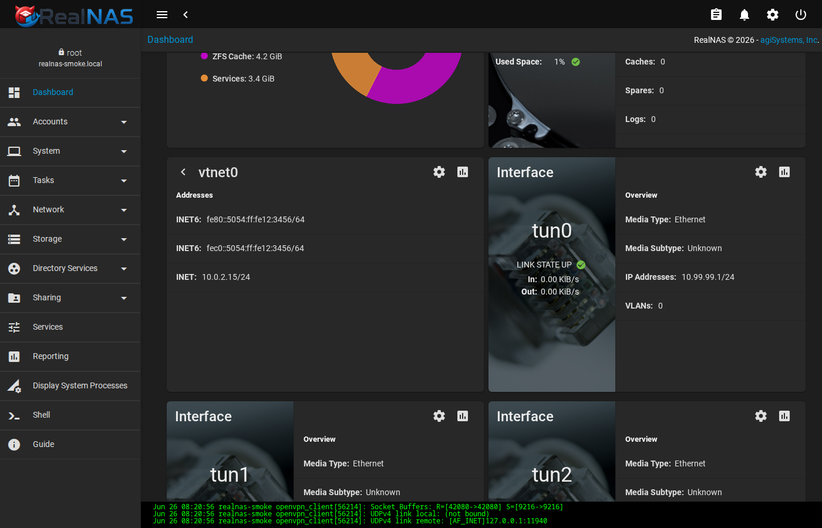The width and height of the screenshot is (822, 528).
Task: Open tun2 interface reports chart icon
Action: pos(784,416)
